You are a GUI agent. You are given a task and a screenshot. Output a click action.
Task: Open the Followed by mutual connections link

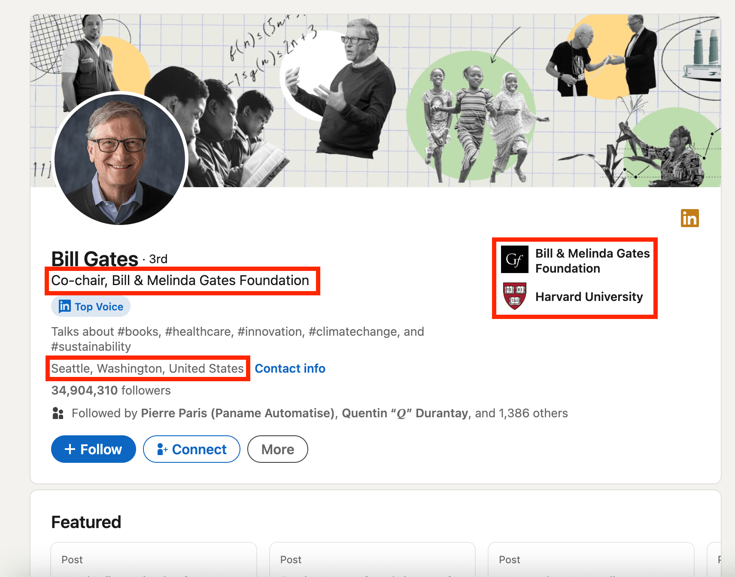tap(319, 413)
